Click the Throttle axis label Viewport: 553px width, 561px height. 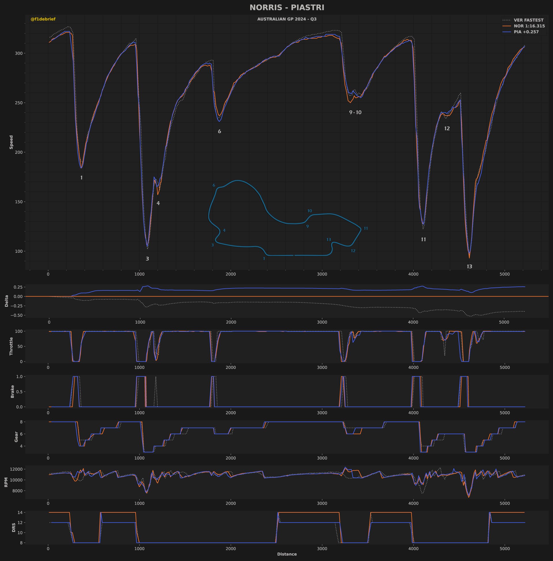pos(11,346)
